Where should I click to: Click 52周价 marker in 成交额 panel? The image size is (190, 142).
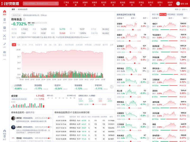pyautogui.click(x=93, y=104)
